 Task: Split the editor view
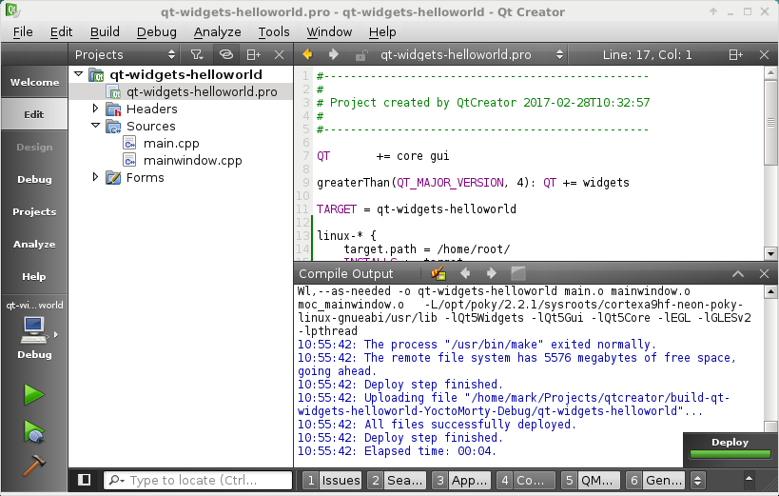(736, 54)
